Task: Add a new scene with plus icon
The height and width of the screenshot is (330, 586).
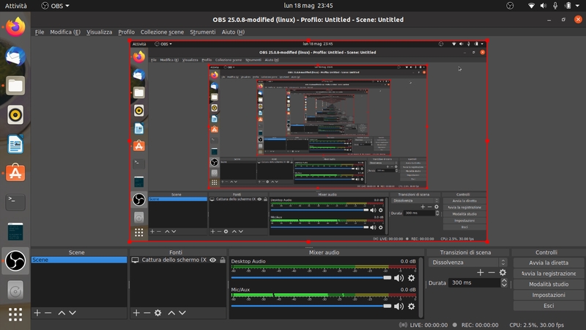Action: (37, 313)
